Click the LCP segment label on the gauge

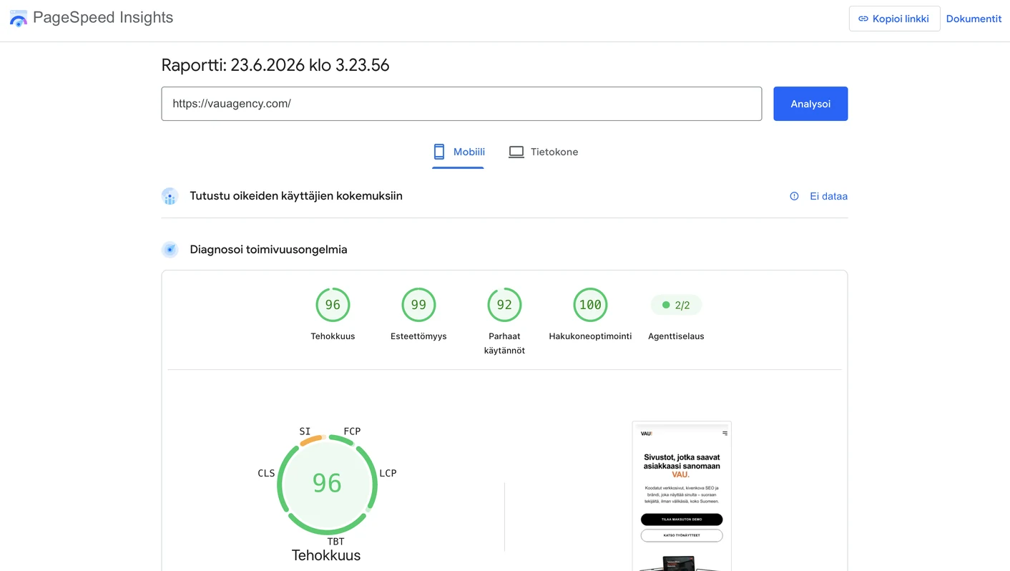click(388, 473)
